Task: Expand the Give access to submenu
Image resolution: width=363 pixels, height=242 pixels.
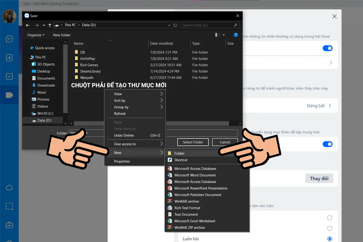Action: [135, 144]
